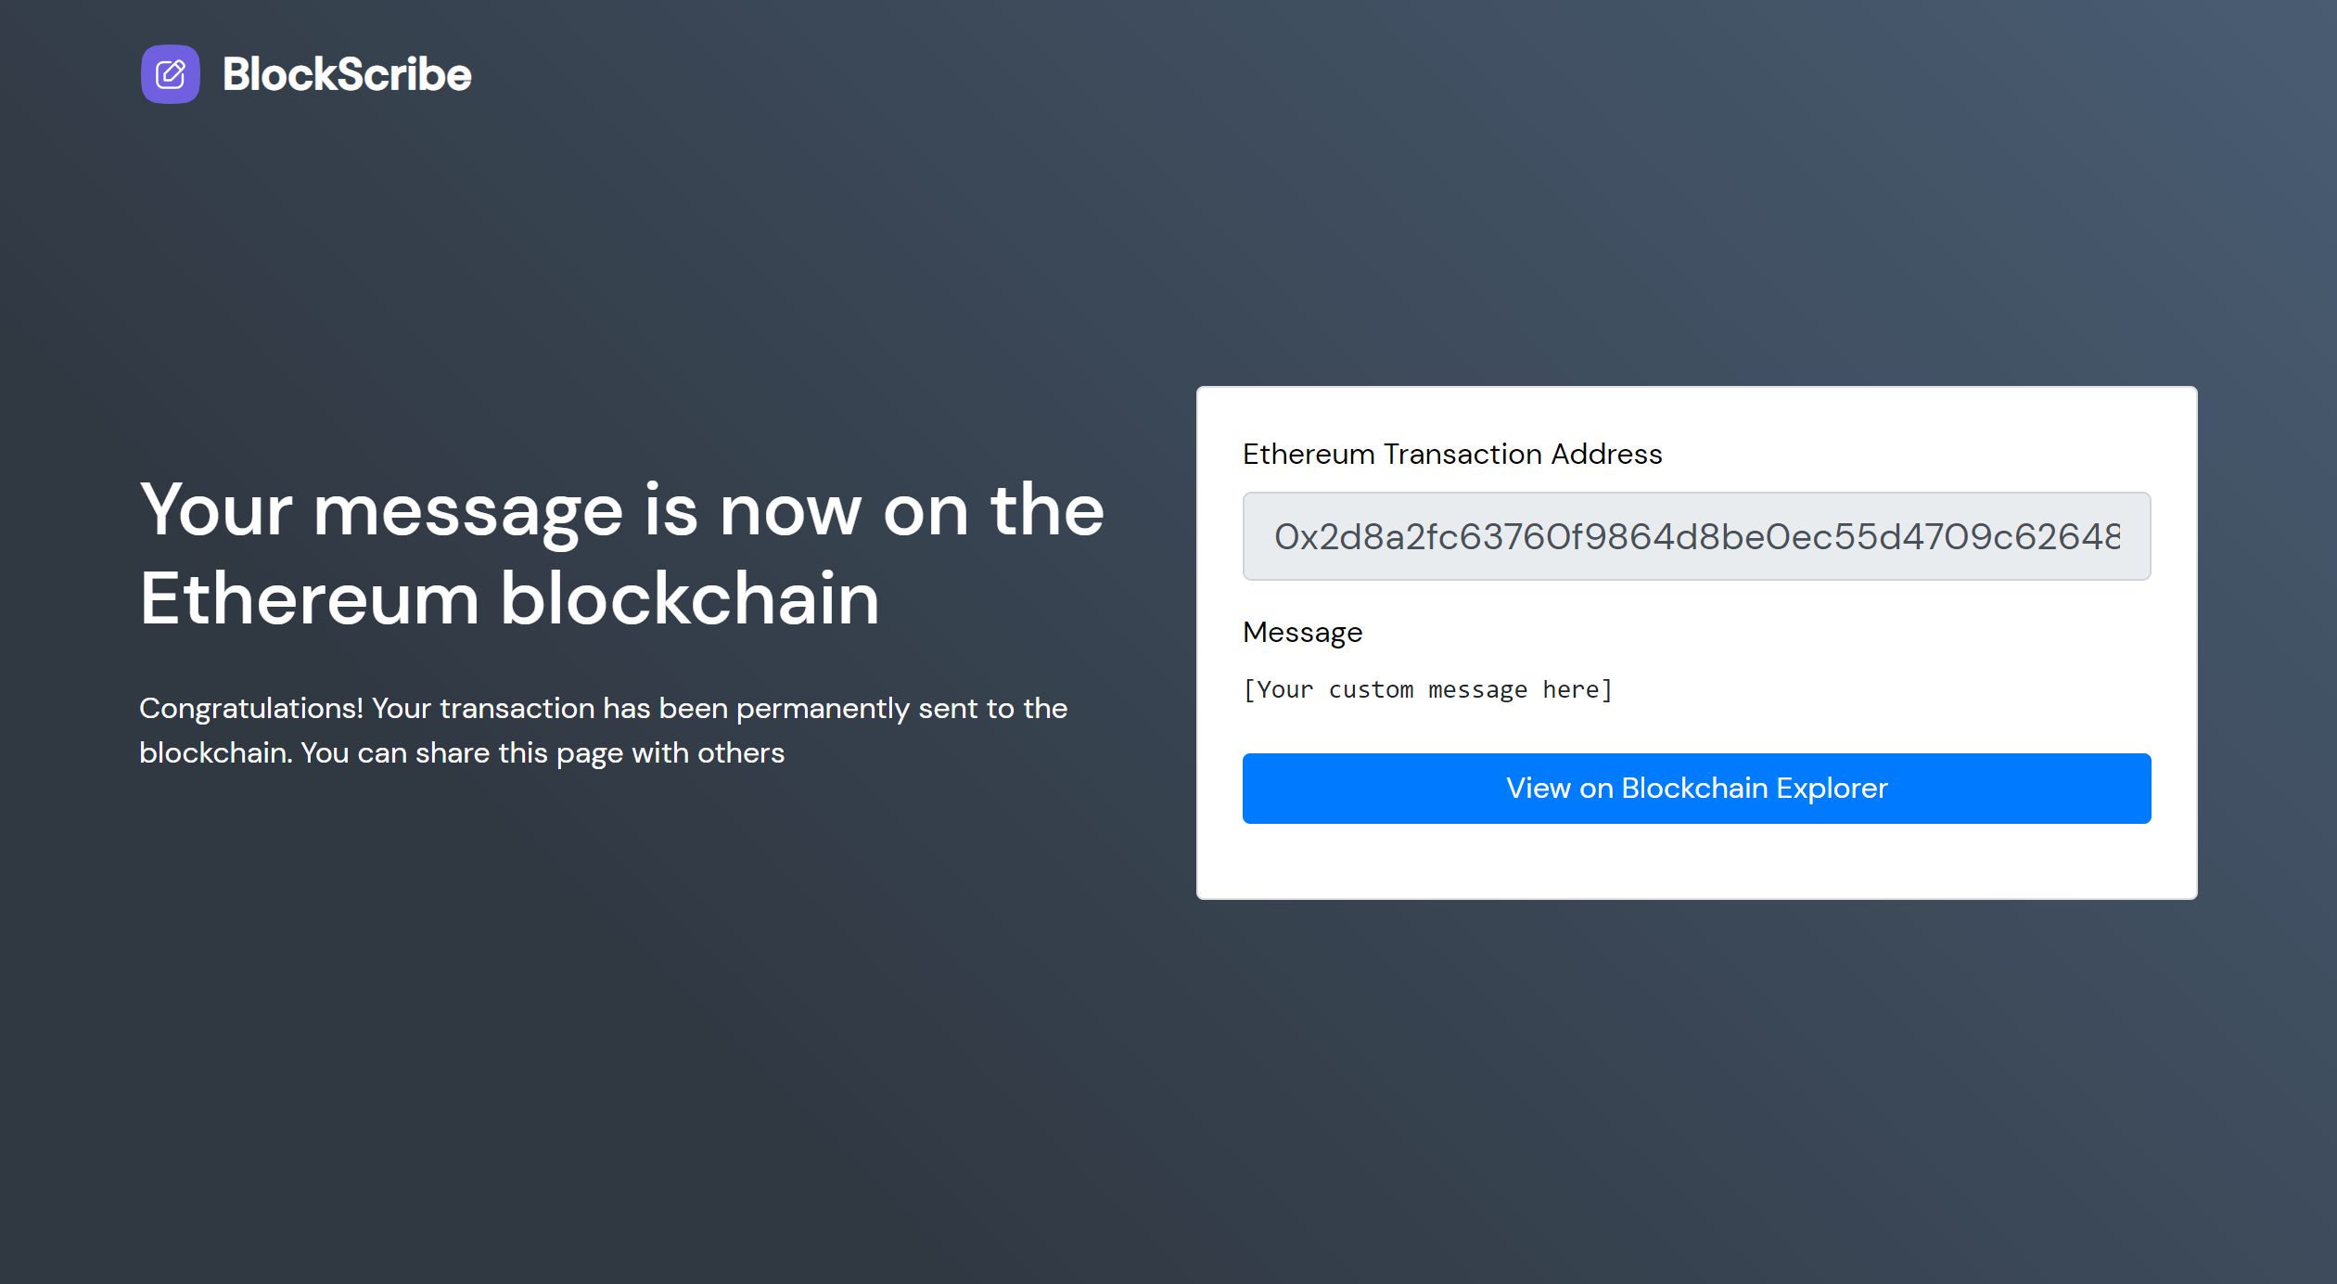Click the transaction address to highlight it
Screen dimensions: 2337x1284
[1696, 536]
